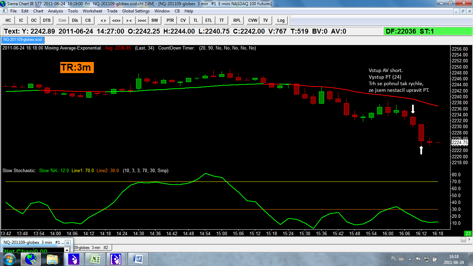
Task: Open the first Sierra Chart taskbar icon
Action: pos(73,259)
